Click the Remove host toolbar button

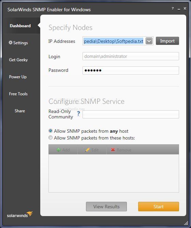(121, 150)
